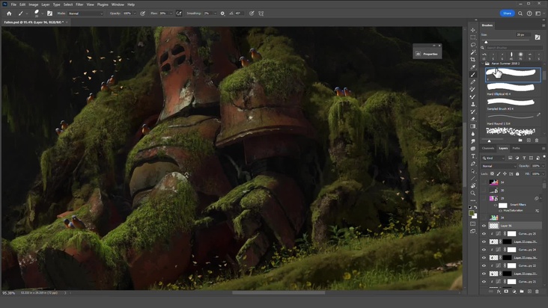Toggle airbrush build-up effects
The width and height of the screenshot is (548, 308).
(x=179, y=13)
